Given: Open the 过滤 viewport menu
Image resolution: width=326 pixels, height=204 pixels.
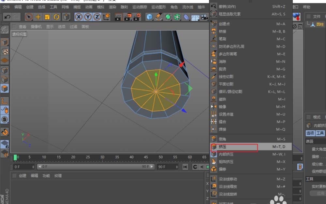Looking at the screenshot, I should pyautogui.click(x=73, y=27).
